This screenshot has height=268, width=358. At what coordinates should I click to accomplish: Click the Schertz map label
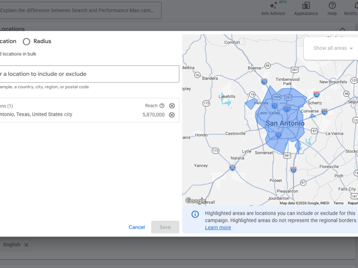pos(315,103)
